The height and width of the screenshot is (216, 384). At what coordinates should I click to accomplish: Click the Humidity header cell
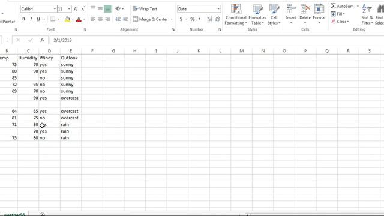(28, 58)
